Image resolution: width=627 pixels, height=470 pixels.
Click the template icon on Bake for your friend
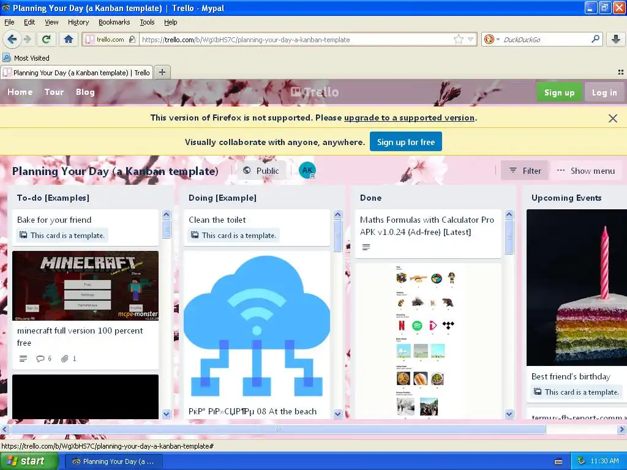pos(24,235)
